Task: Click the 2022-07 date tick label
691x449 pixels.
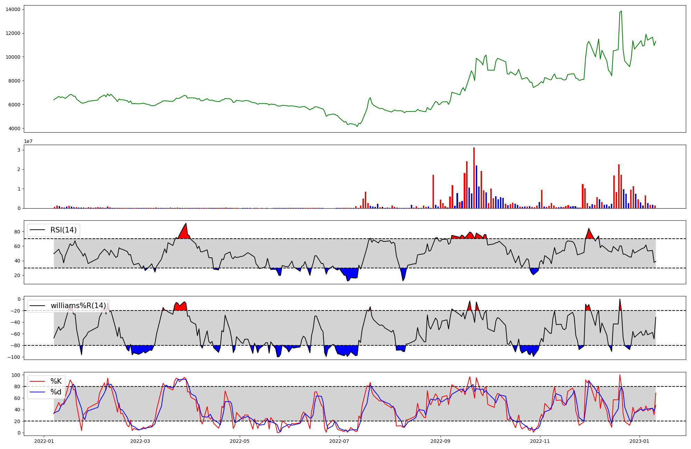Action: (x=339, y=441)
